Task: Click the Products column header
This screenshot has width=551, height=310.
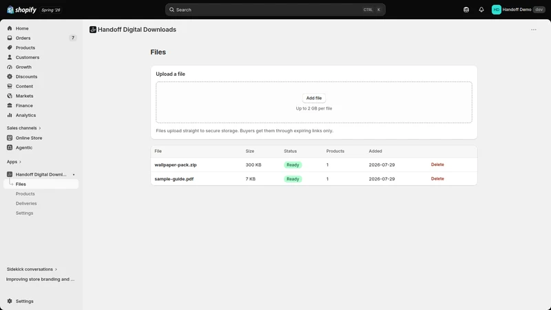Action: coord(335,151)
